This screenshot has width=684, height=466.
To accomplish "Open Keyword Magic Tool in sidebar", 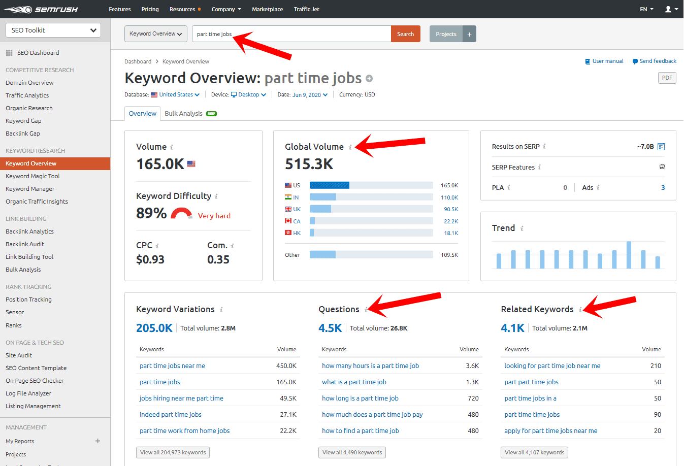I will (x=32, y=176).
